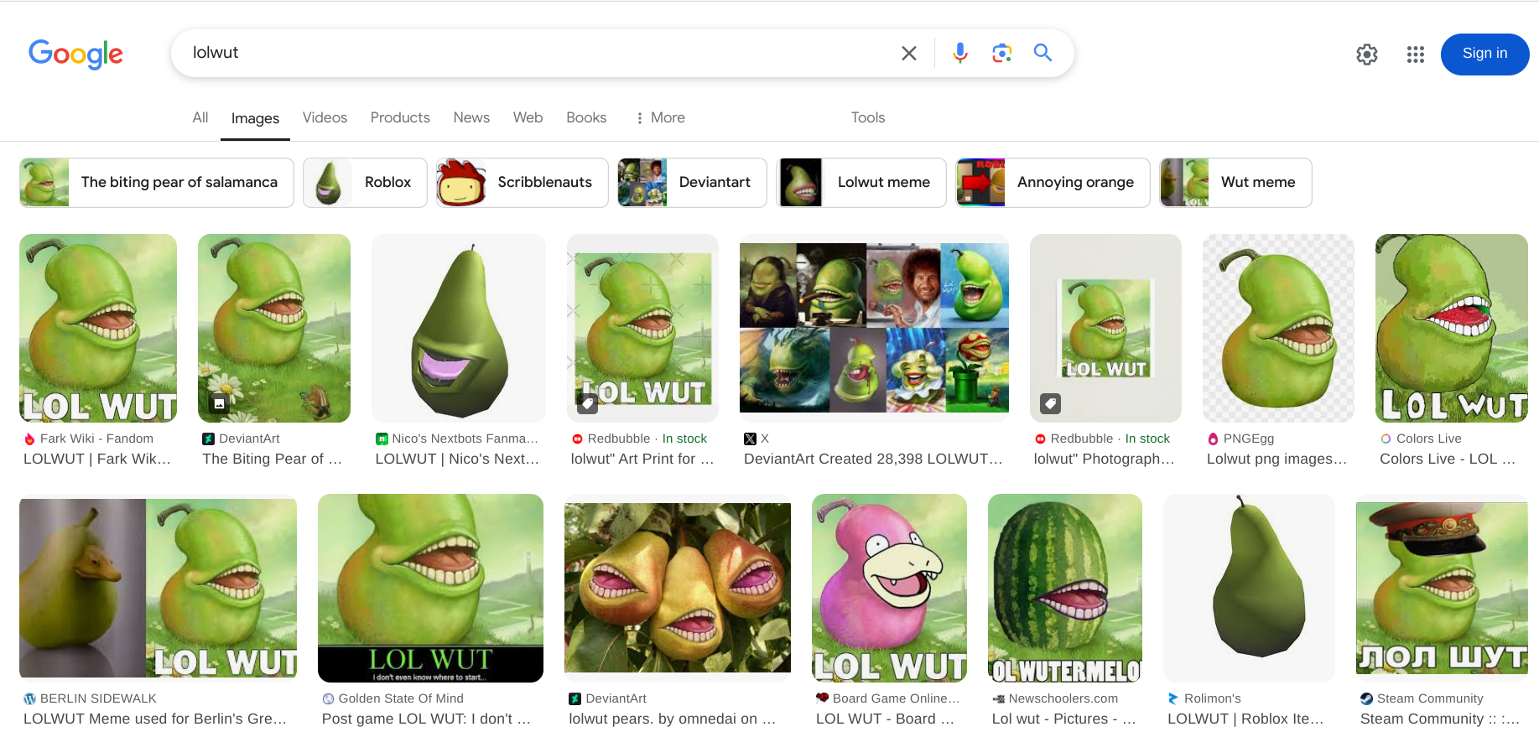
Task: Click 'LOLWUT | Fark Wik...' link
Action: [97, 459]
